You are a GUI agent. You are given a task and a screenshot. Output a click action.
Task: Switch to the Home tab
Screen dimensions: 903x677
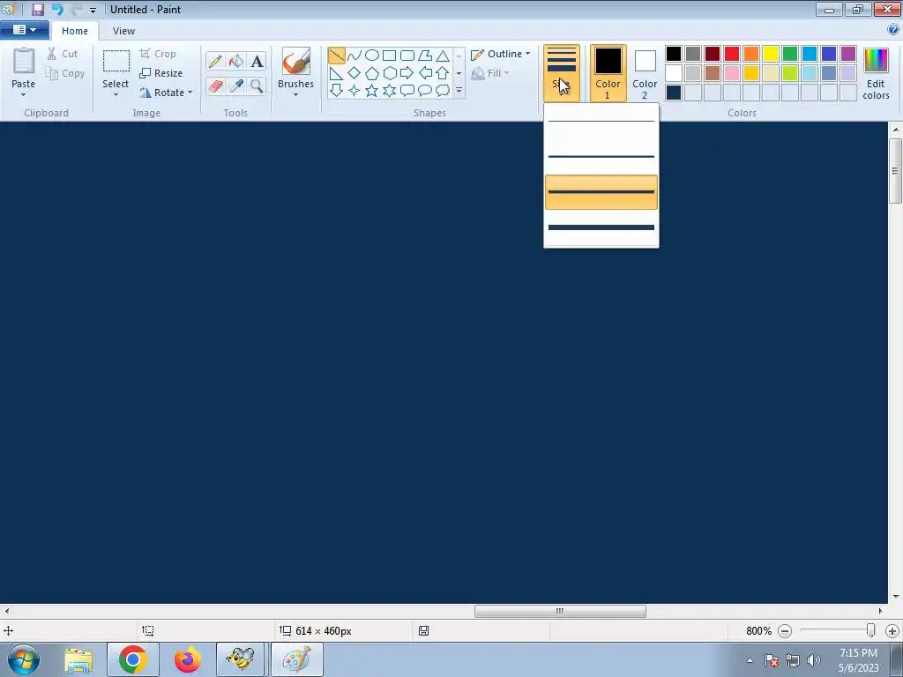75,31
